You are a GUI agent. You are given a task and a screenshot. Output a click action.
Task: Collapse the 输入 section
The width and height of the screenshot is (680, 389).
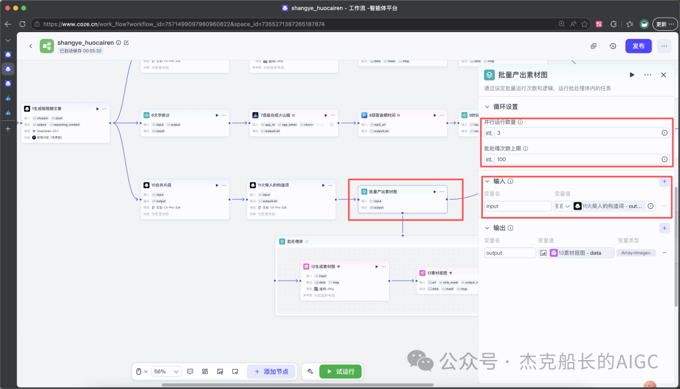click(487, 181)
